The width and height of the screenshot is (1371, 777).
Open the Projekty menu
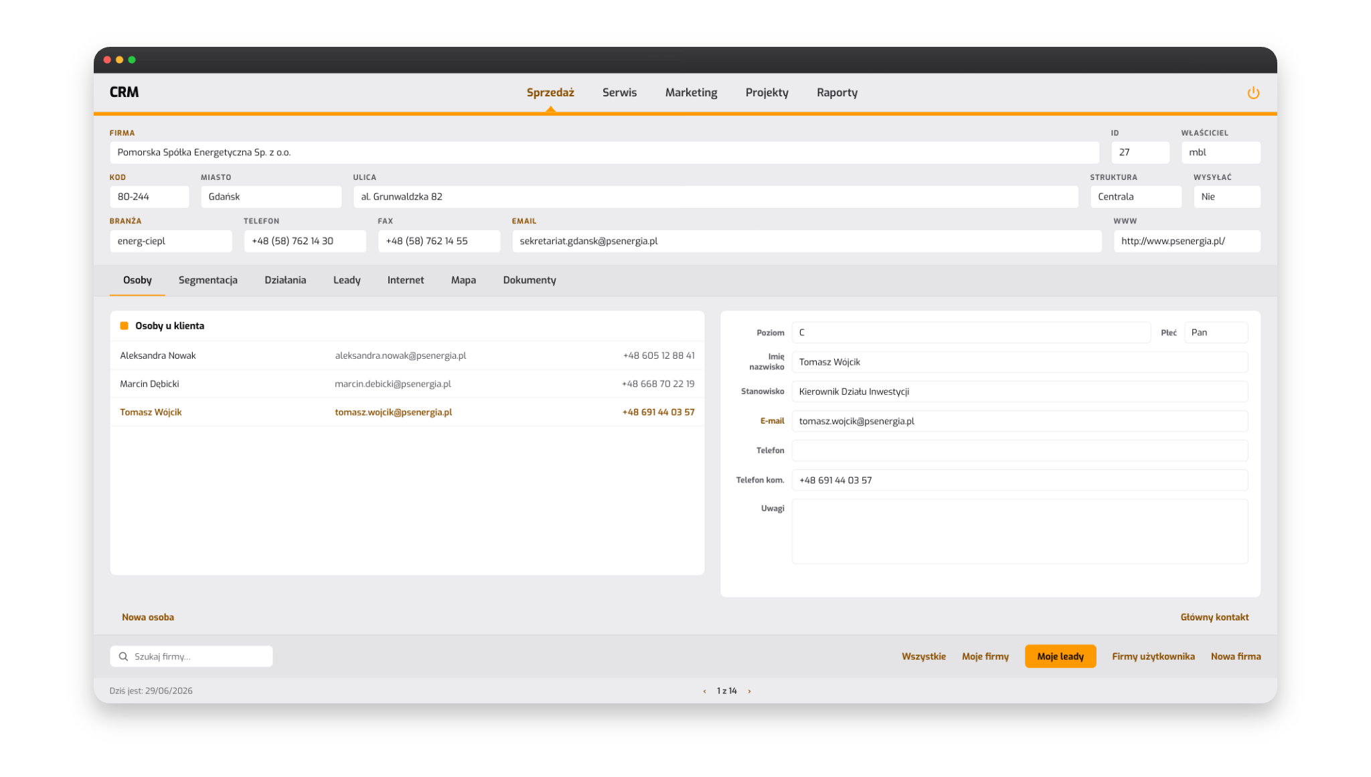point(767,92)
